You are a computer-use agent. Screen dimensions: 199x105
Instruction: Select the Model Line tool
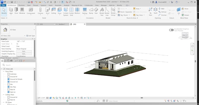pyautogui.click(x=107, y=12)
